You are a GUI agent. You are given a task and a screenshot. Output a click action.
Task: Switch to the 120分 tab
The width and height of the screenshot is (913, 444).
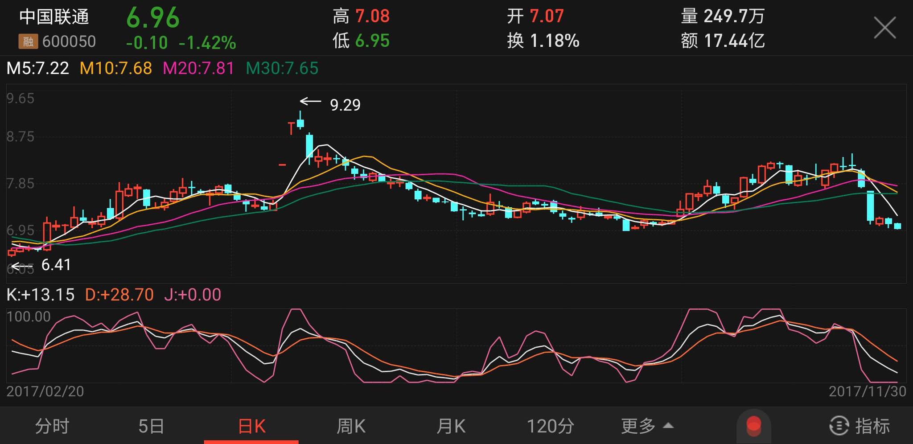pyautogui.click(x=551, y=426)
